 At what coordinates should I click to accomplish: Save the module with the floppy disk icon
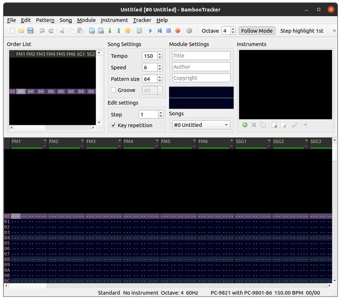(30, 31)
